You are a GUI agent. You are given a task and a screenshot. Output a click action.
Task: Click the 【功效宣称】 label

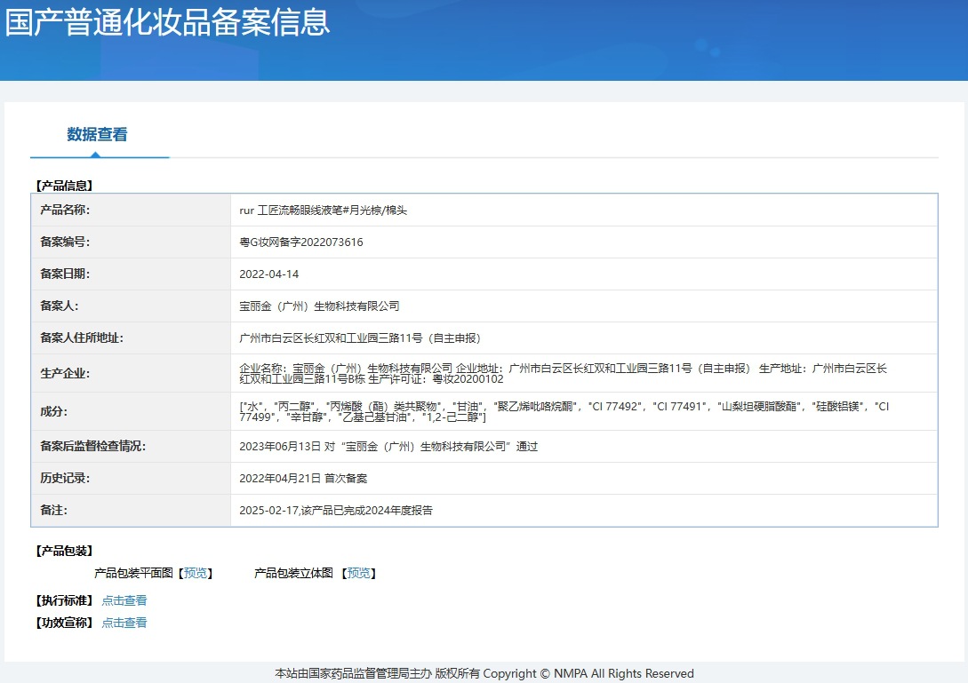[64, 623]
